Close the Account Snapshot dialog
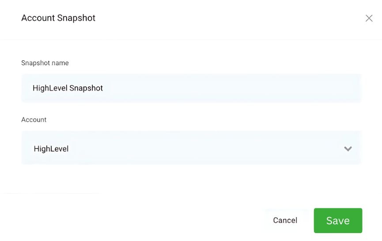Viewport: 382px width, 241px height. 369,18
